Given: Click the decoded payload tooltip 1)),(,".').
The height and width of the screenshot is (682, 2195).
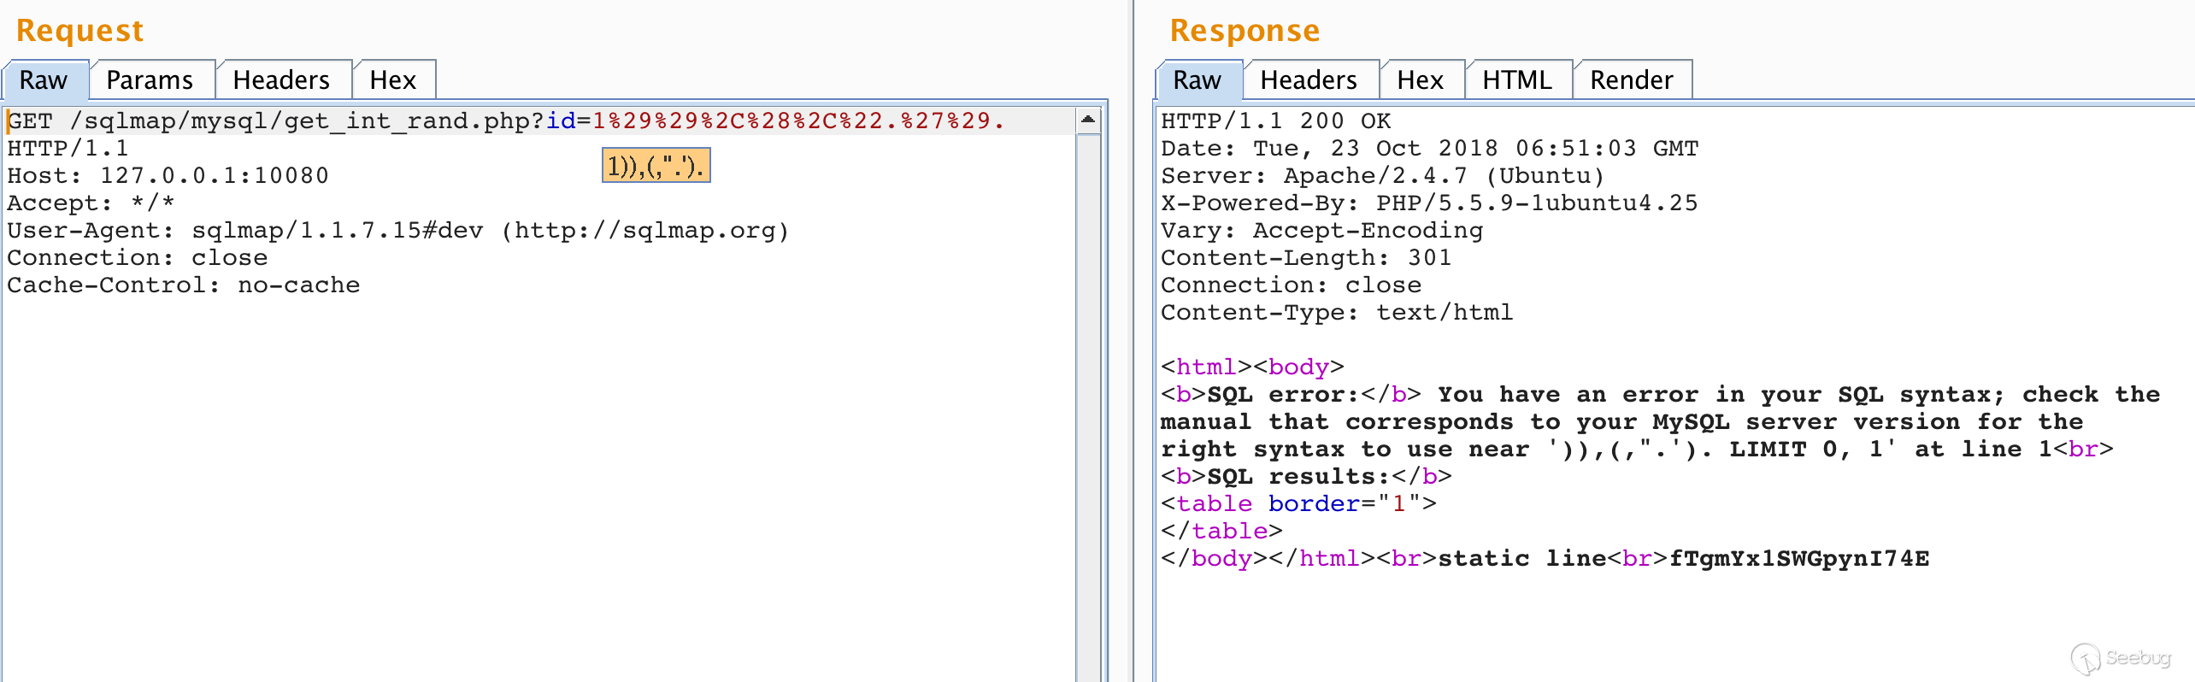Looking at the screenshot, I should 656,166.
